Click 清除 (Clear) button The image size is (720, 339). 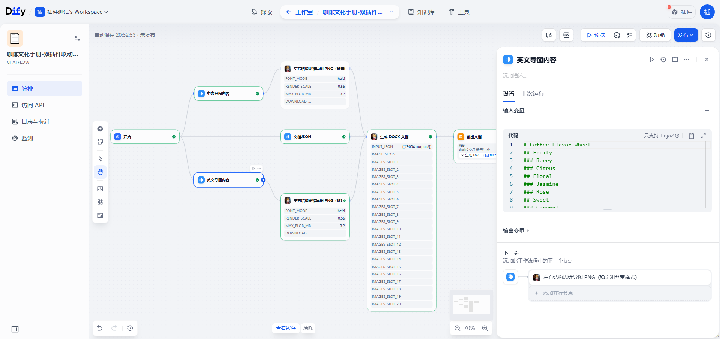tap(308, 328)
